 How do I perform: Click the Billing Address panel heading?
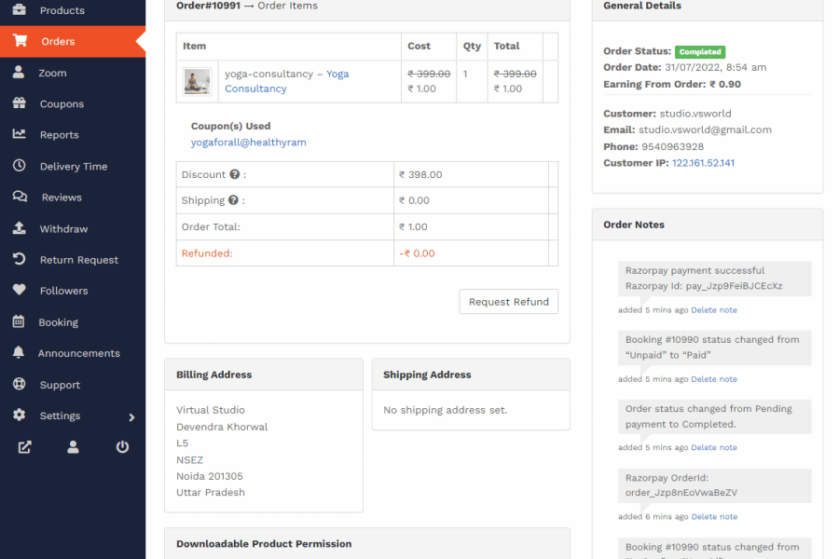(x=214, y=375)
